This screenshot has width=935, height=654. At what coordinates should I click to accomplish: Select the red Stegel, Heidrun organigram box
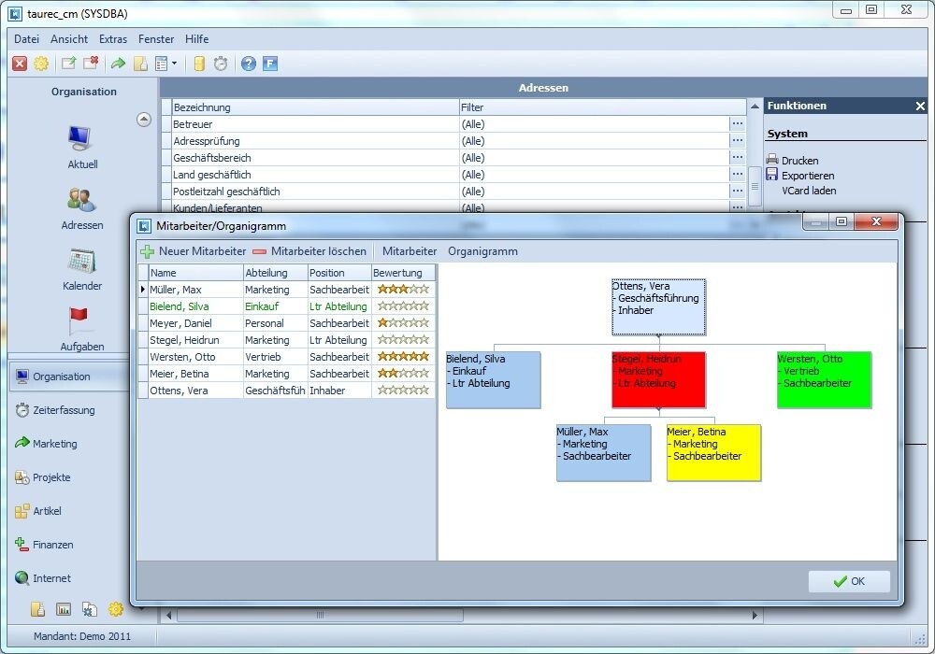(658, 379)
